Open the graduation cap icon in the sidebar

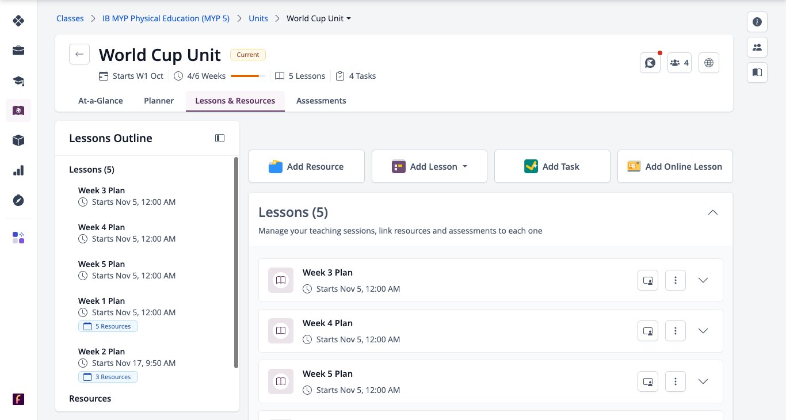[18, 81]
